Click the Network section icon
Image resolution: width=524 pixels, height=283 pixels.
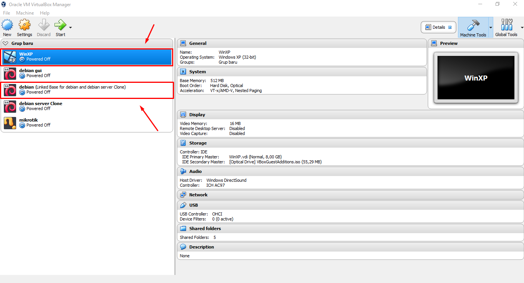183,195
